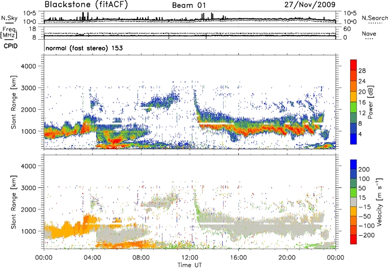This screenshot has height=268, width=388.
Task: Click 'normal (fast stereo) 153' text
Action: 84,48
